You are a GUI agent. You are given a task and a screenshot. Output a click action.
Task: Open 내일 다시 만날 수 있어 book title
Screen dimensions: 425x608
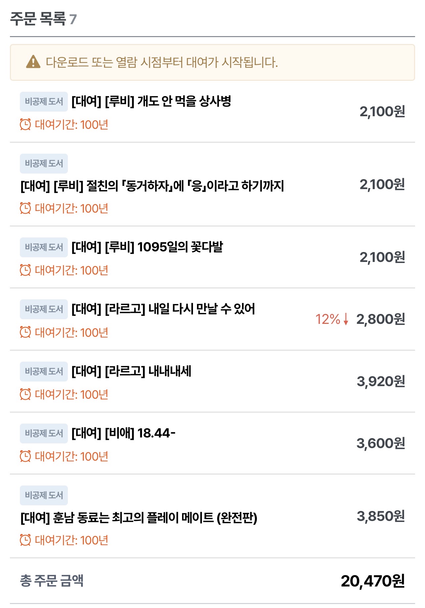click(163, 309)
